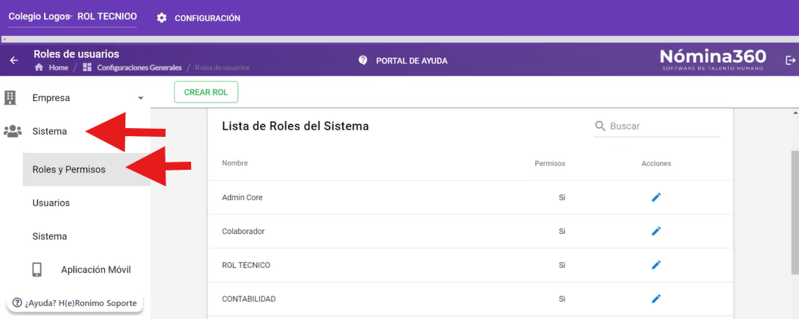Open the Sistema sidebar section

49,131
